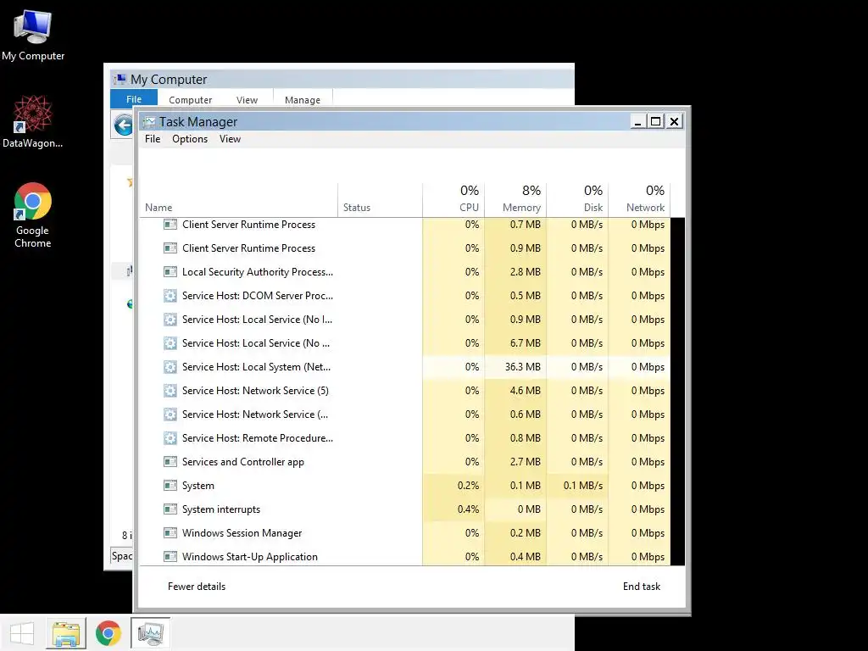Viewport: 868px width, 651px height.
Task: Select the first Client Server Runtime Process icon
Action: 170,224
